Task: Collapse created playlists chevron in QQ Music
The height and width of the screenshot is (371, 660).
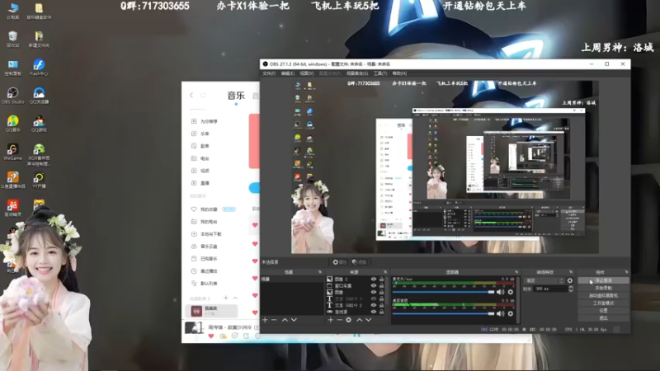Action: (x=235, y=298)
